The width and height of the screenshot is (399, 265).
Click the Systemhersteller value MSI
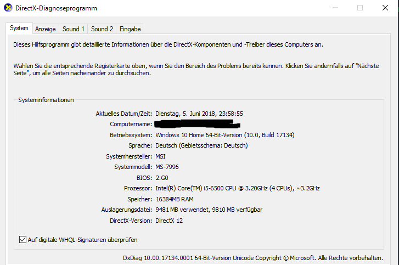pos(161,156)
